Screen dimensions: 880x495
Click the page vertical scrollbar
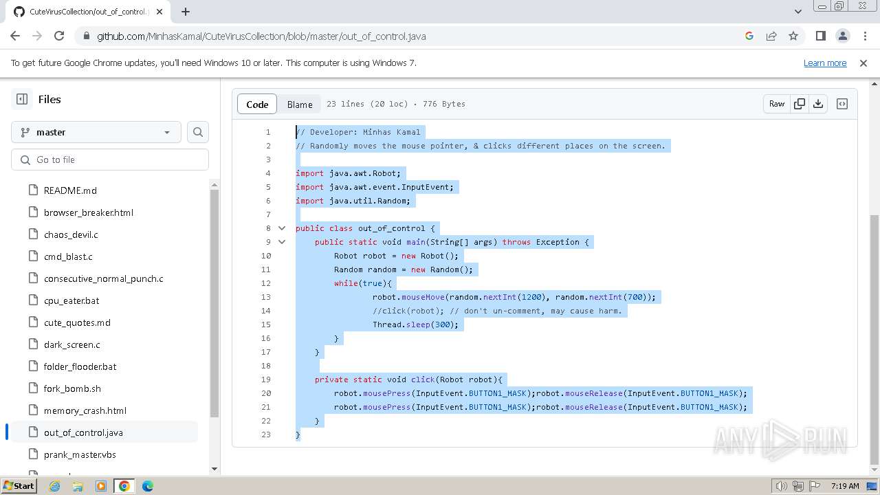click(x=874, y=340)
